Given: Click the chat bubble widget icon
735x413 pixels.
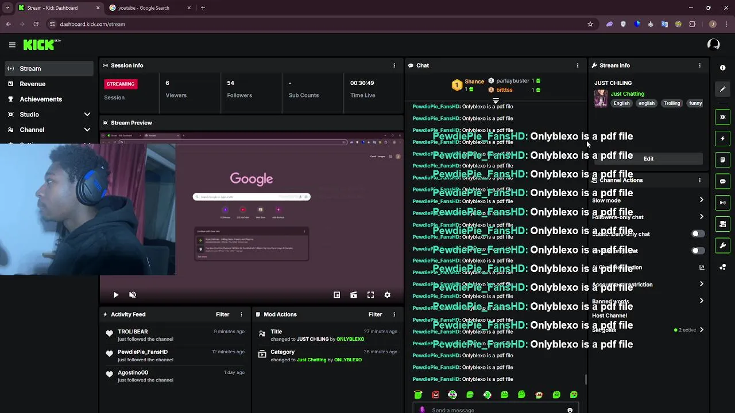Looking at the screenshot, I should [722, 181].
